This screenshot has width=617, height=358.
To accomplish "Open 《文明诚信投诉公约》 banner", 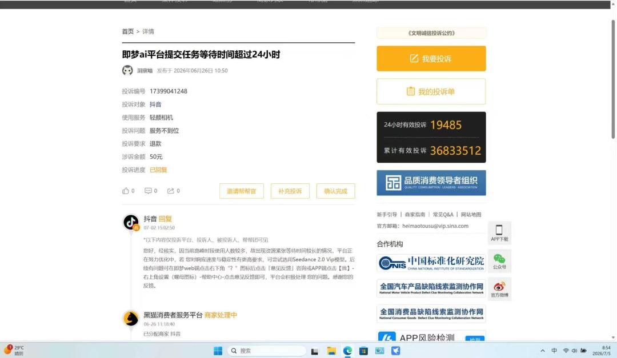I will pyautogui.click(x=431, y=33).
